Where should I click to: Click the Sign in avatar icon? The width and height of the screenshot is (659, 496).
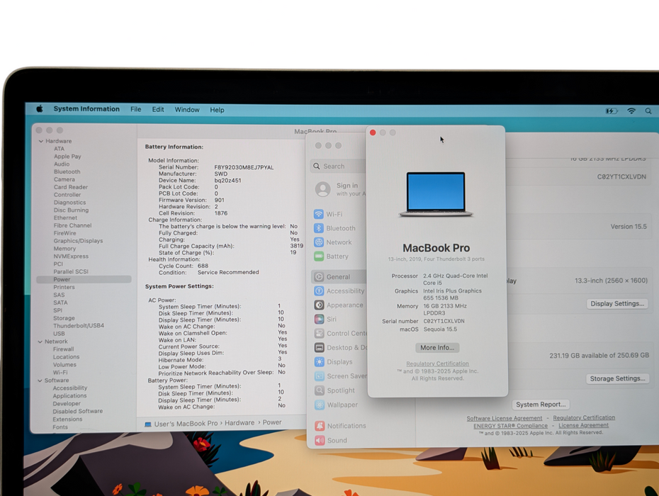(x=323, y=189)
